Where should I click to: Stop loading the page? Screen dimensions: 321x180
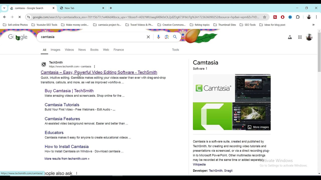coord(20,17)
